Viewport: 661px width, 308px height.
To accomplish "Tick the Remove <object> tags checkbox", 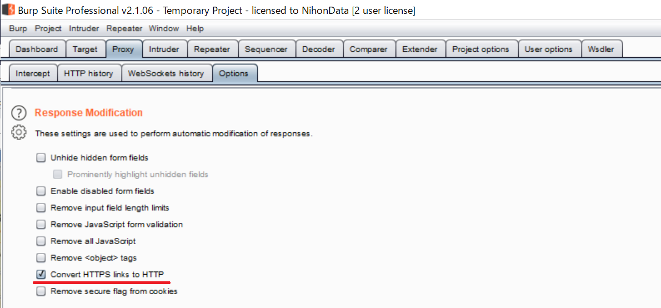I will 41,257.
